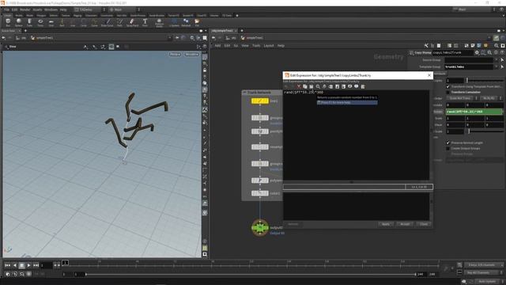This screenshot has width=506, height=285.
Task: Create a Grid from the shelf
Action: 51,22
